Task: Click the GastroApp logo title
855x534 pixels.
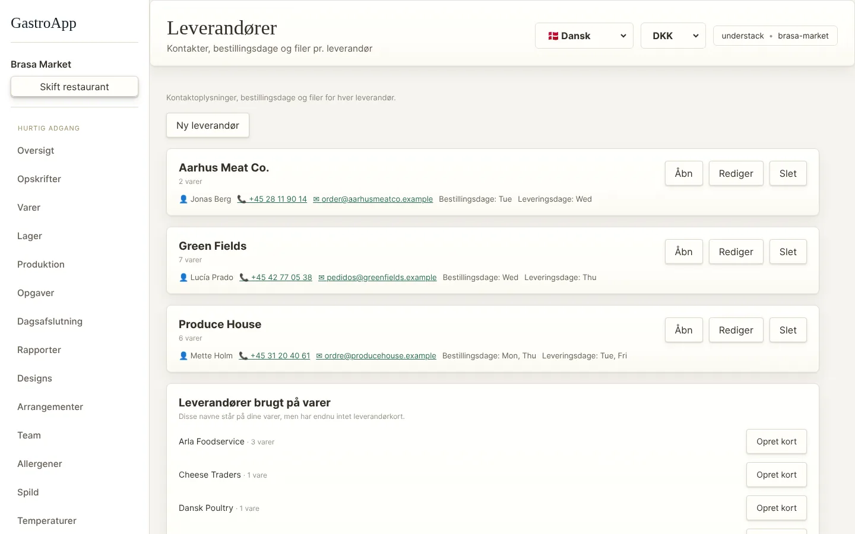Action: point(43,23)
